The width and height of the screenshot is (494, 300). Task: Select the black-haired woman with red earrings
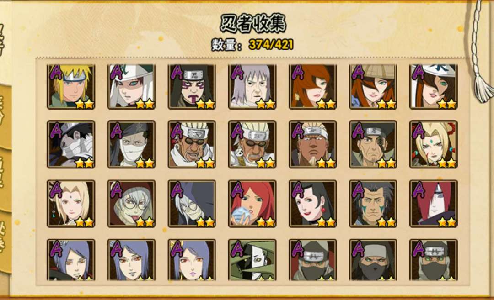click(x=312, y=204)
